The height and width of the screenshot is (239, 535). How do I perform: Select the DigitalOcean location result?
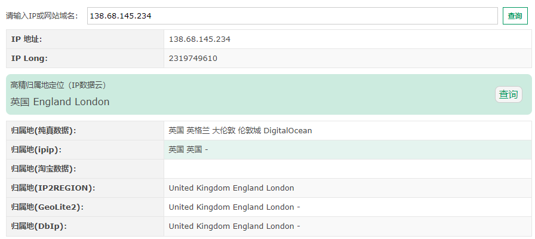pyautogui.click(x=240, y=130)
